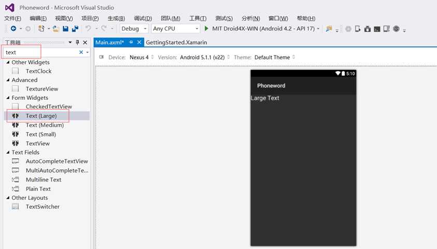The height and width of the screenshot is (249, 437).
Task: Click the round Xamarin settings icon
Action: click(x=396, y=29)
